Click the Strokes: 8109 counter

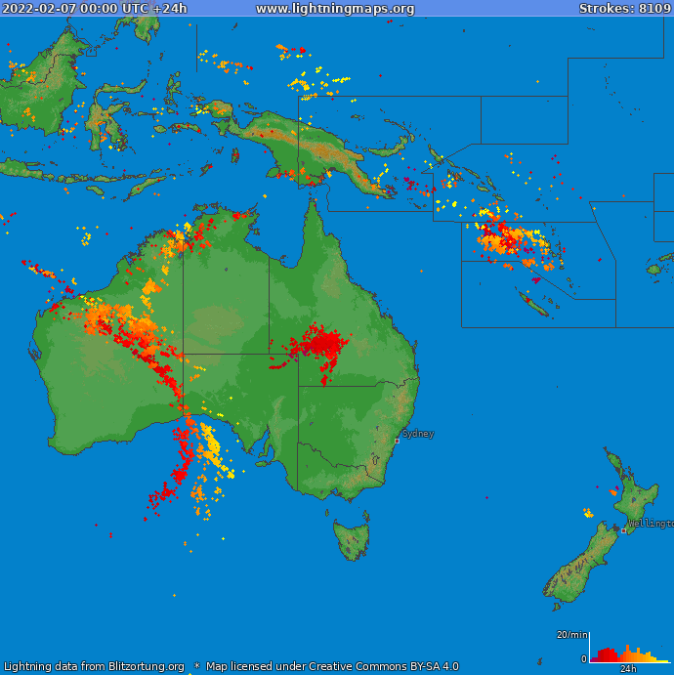point(625,8)
